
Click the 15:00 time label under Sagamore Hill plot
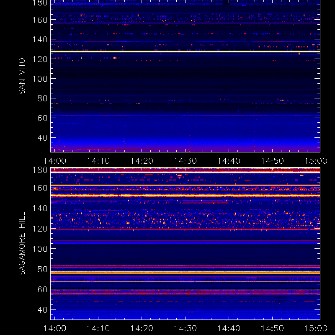(x=316, y=328)
